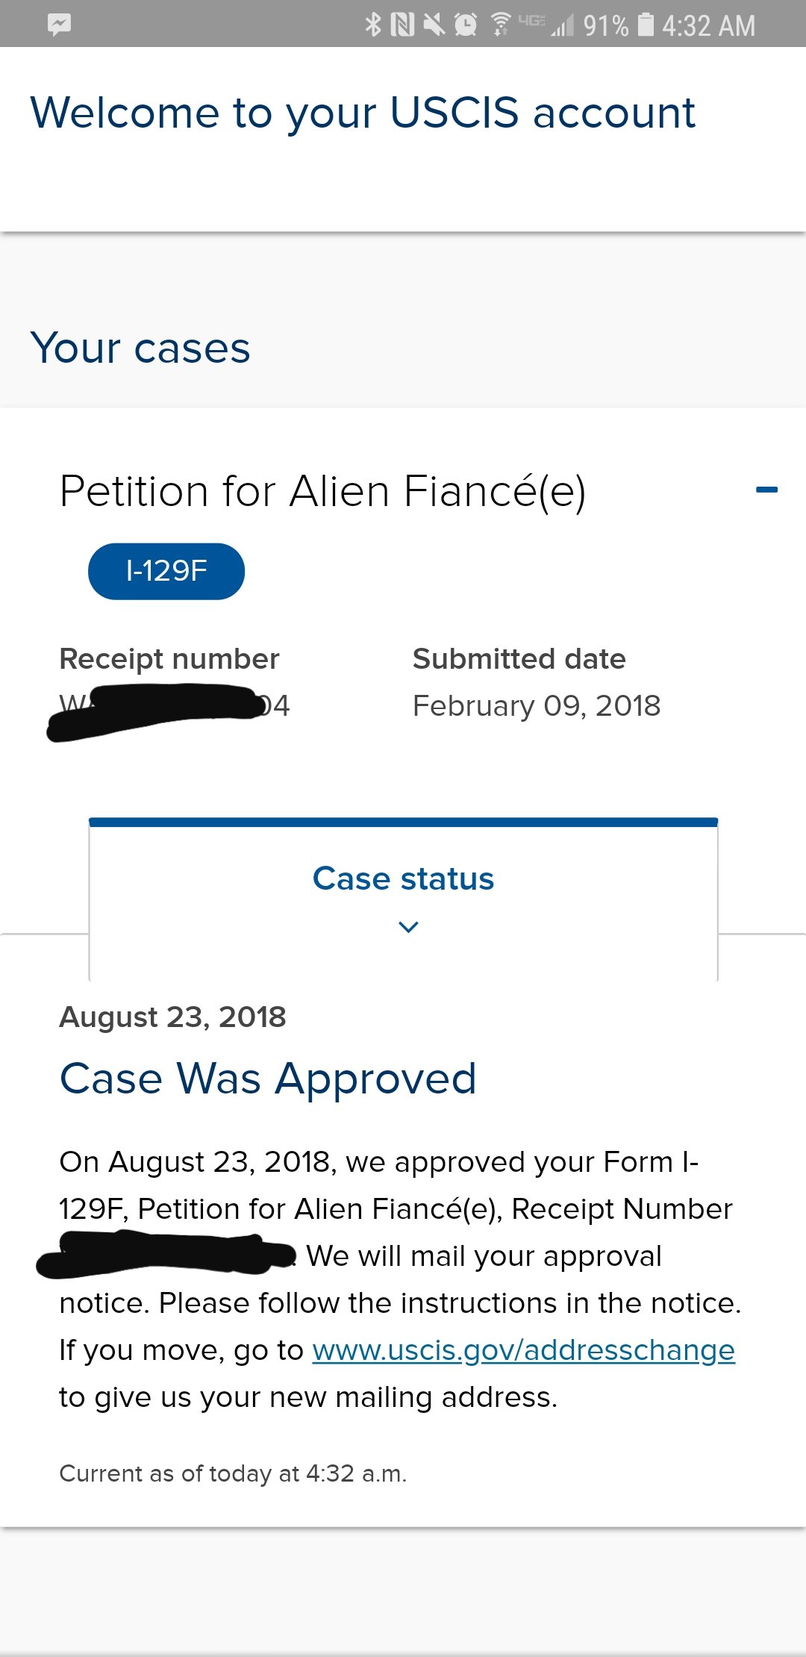Tap the 4:32 AM clock in status bar
The height and width of the screenshot is (1657, 806).
click(x=708, y=25)
